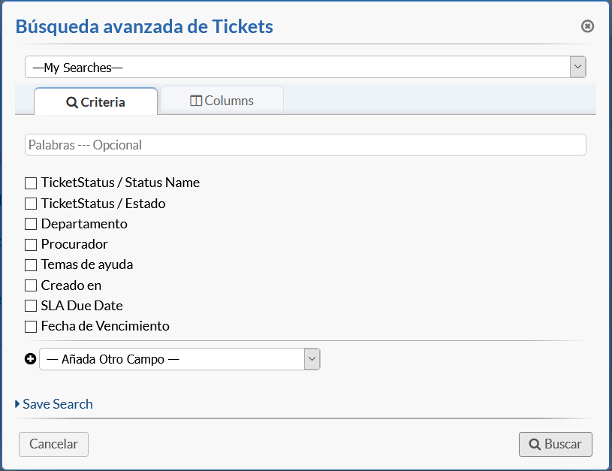Check the TicketStatus / Estado checkbox
The height and width of the screenshot is (471, 612).
(x=31, y=204)
